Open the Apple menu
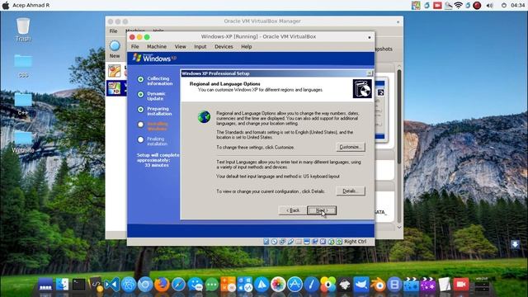The width and height of the screenshot is (528, 297). pyautogui.click(x=6, y=5)
